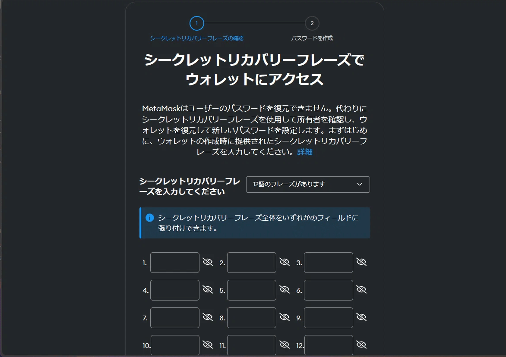
Task: Show word 7 via eye toggle
Action: tap(208, 317)
